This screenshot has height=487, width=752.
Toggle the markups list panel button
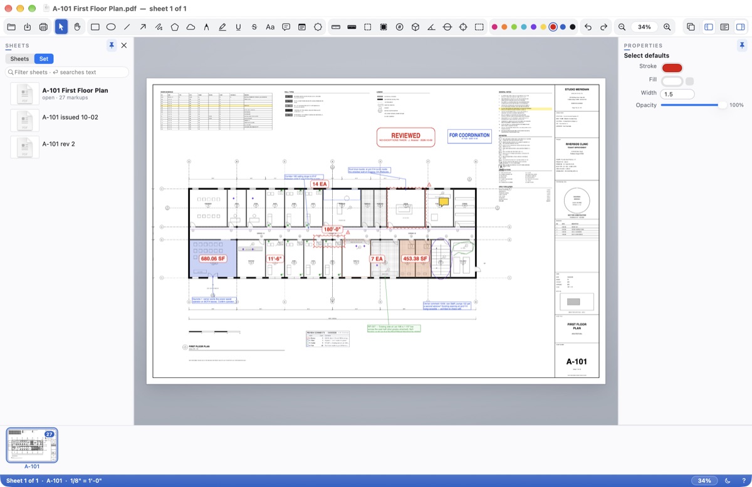tap(724, 27)
